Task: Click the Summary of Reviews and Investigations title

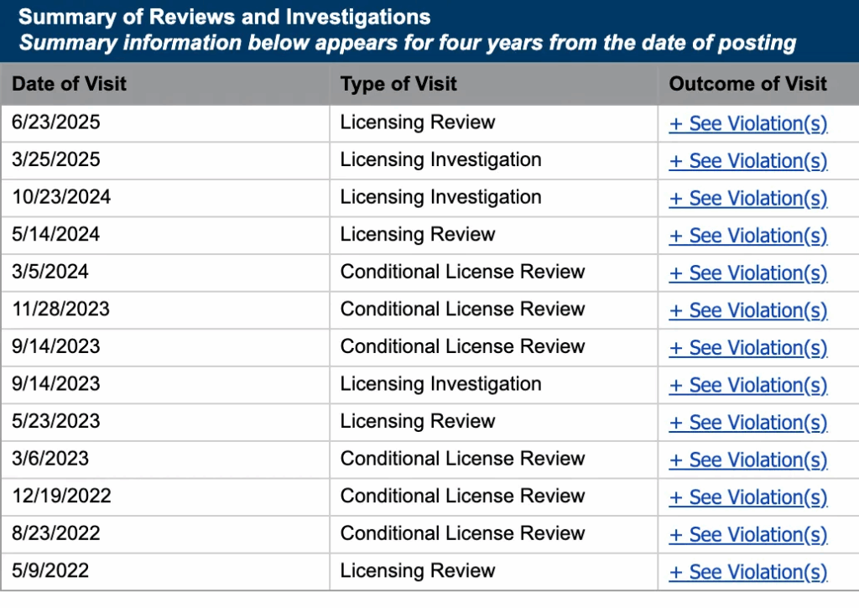Action: point(228,17)
